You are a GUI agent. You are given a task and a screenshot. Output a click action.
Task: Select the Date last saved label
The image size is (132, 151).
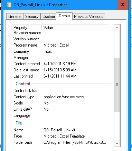pyautogui.click(x=26, y=70)
